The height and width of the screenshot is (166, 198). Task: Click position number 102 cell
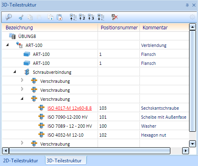coord(119,135)
